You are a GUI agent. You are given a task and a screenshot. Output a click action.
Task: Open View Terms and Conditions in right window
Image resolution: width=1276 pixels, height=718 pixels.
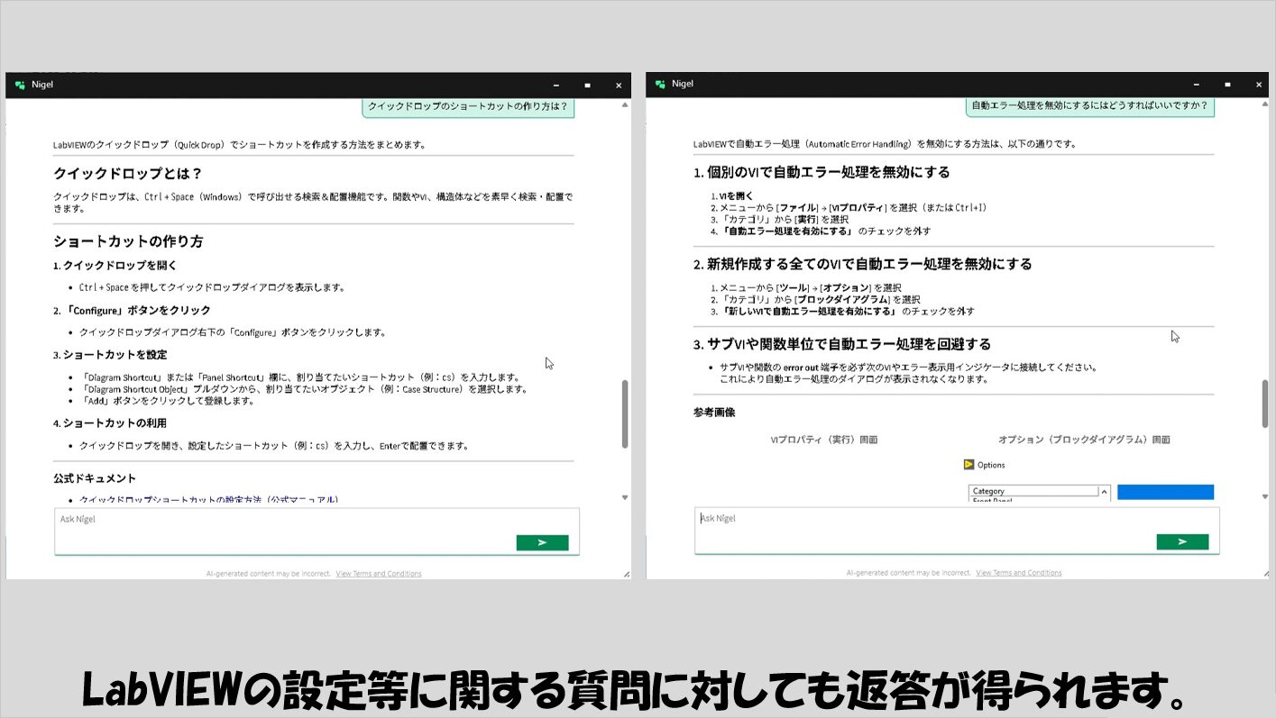point(1019,573)
